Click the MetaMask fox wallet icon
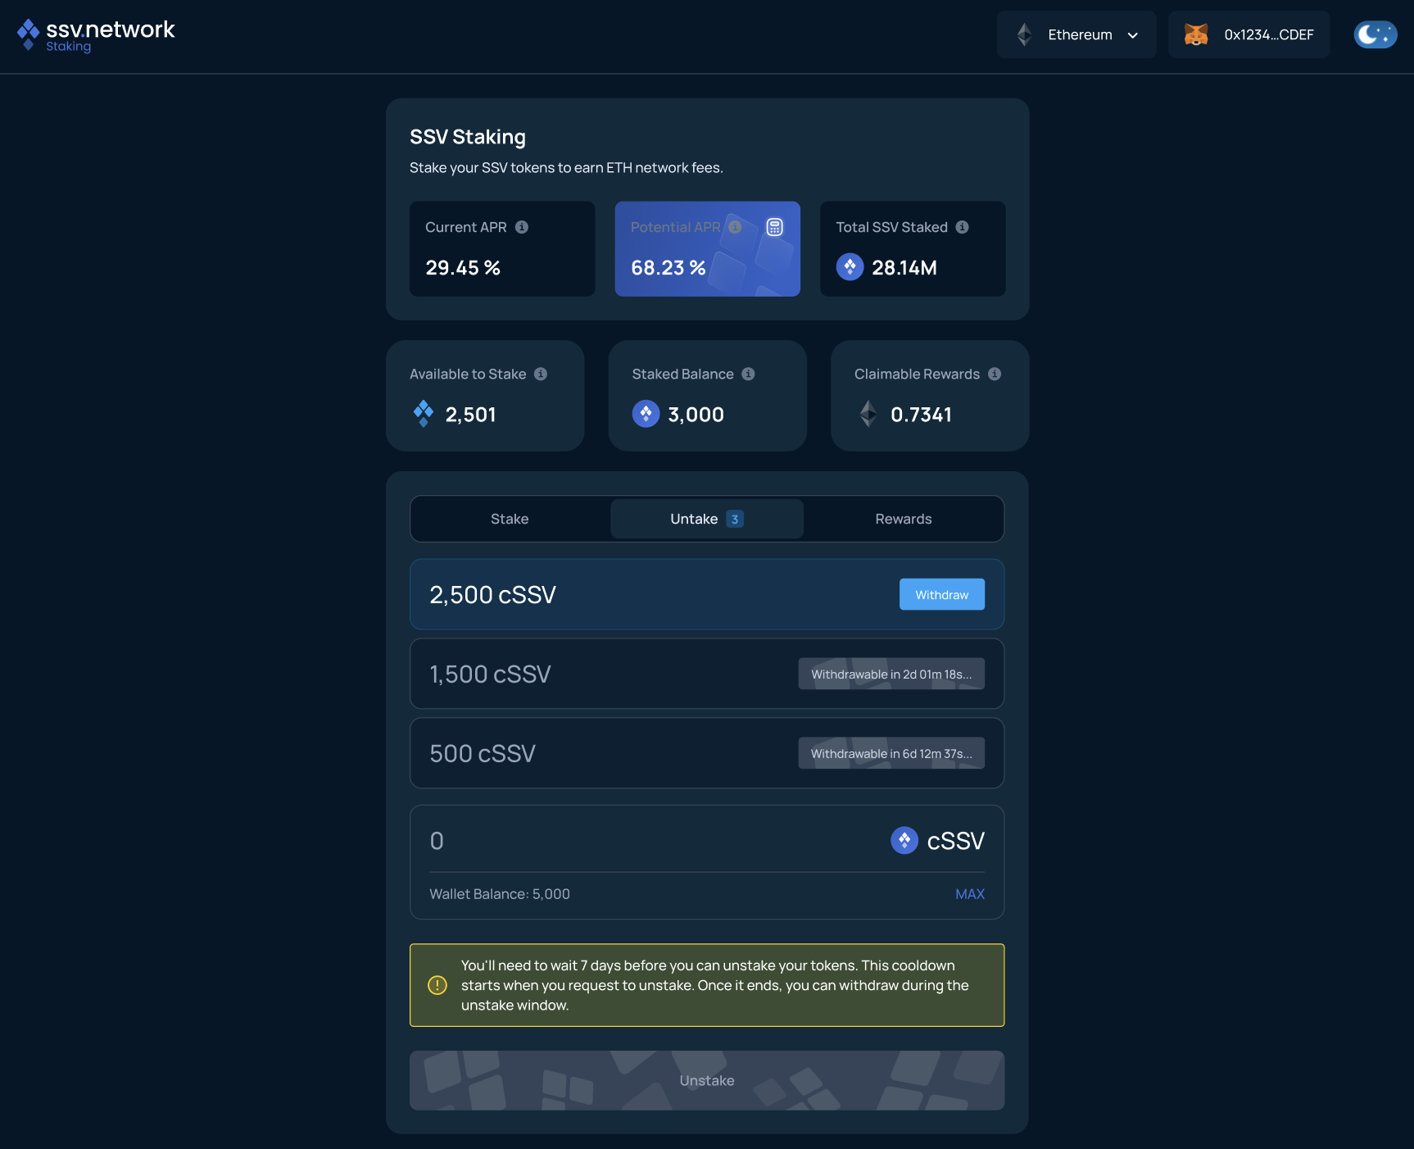The image size is (1414, 1149). tap(1196, 34)
